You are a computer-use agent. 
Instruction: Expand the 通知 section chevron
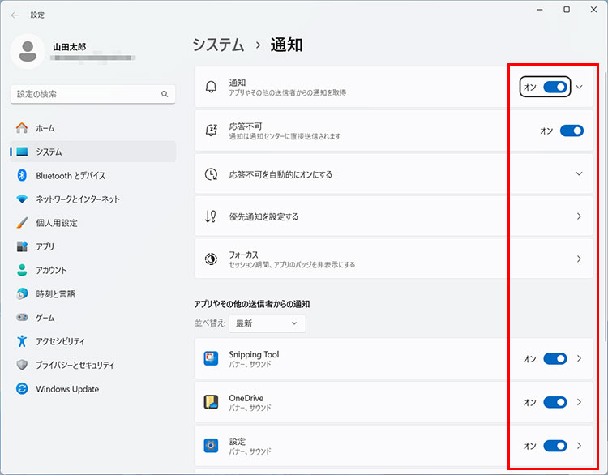click(579, 87)
